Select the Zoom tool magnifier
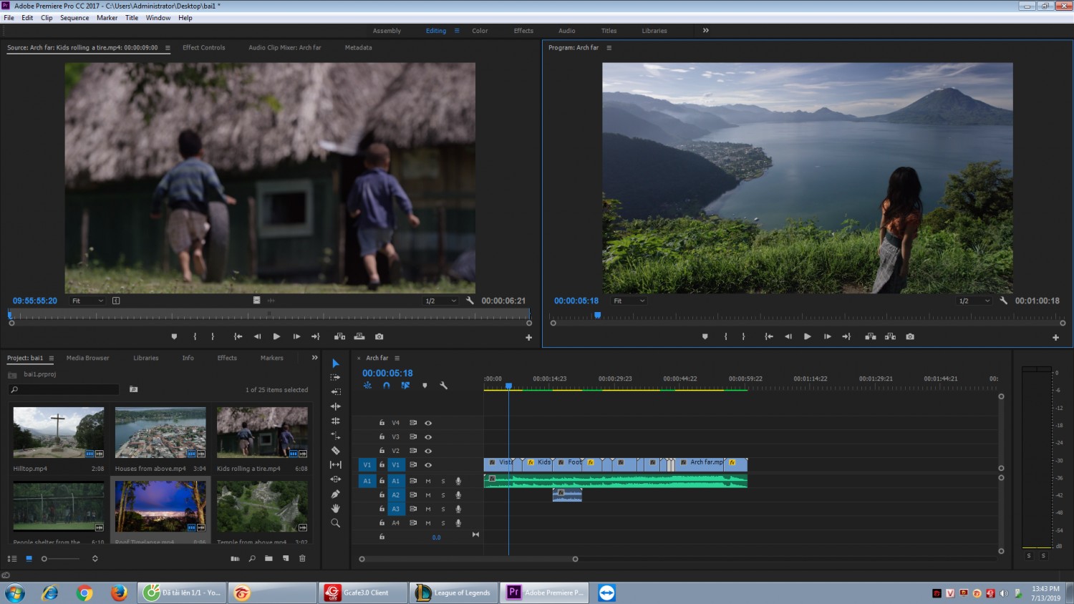The image size is (1074, 604). (335, 523)
